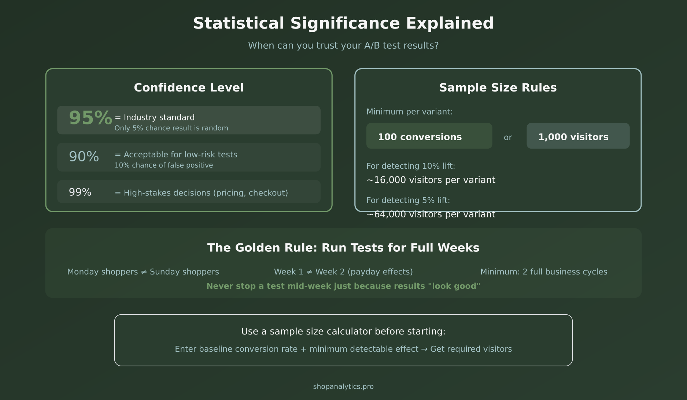Select the 99% confidence level entry
Image resolution: width=687 pixels, height=400 pixels.
click(x=188, y=191)
